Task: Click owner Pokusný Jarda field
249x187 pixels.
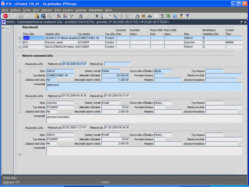Action: [x=61, y=42]
